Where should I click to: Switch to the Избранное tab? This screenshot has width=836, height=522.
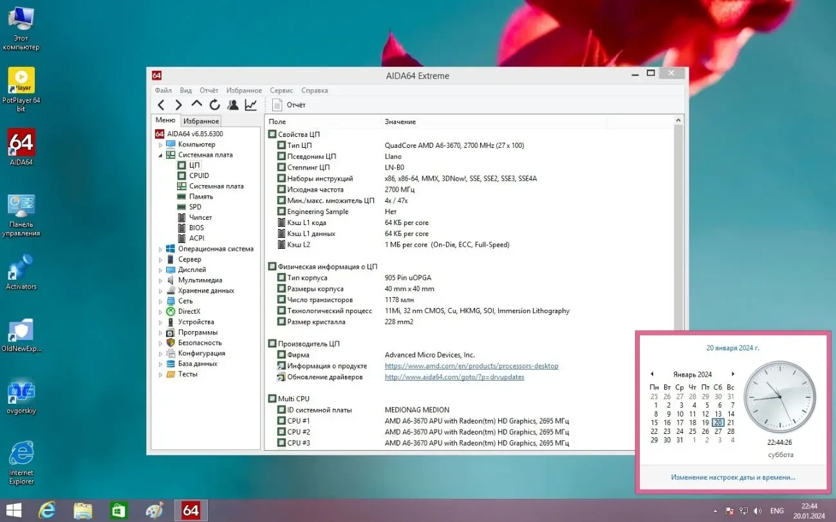(x=201, y=120)
